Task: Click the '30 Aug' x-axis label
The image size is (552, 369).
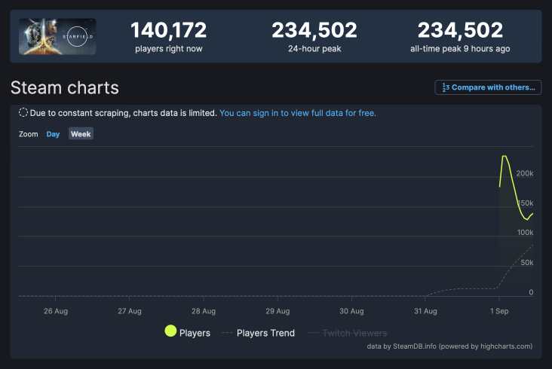Action: point(351,311)
